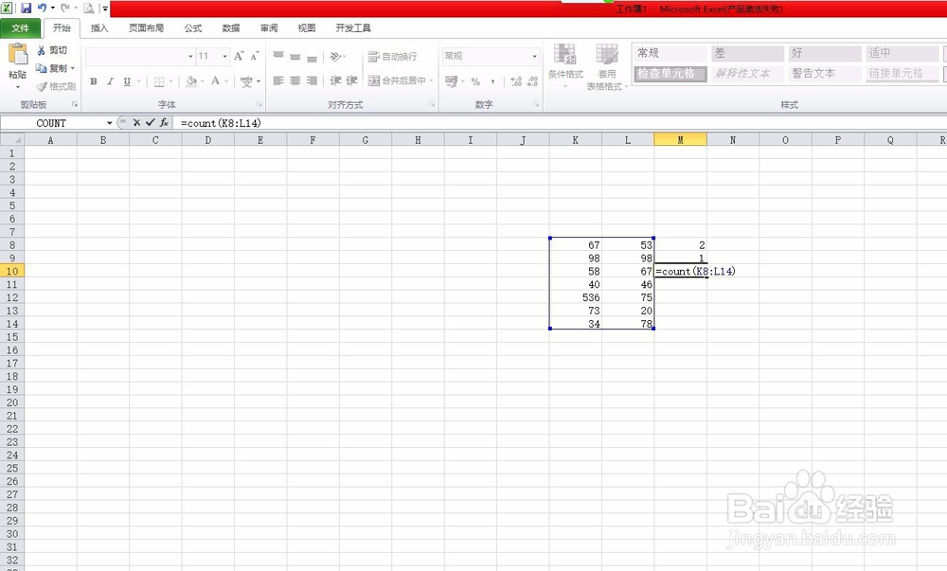The image size is (947, 571).
Task: Click the Save icon on Quick Access Toolbar
Action: (x=27, y=8)
